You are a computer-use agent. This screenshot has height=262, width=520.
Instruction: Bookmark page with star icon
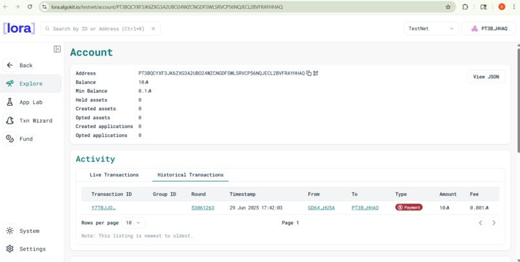[x=448, y=6]
